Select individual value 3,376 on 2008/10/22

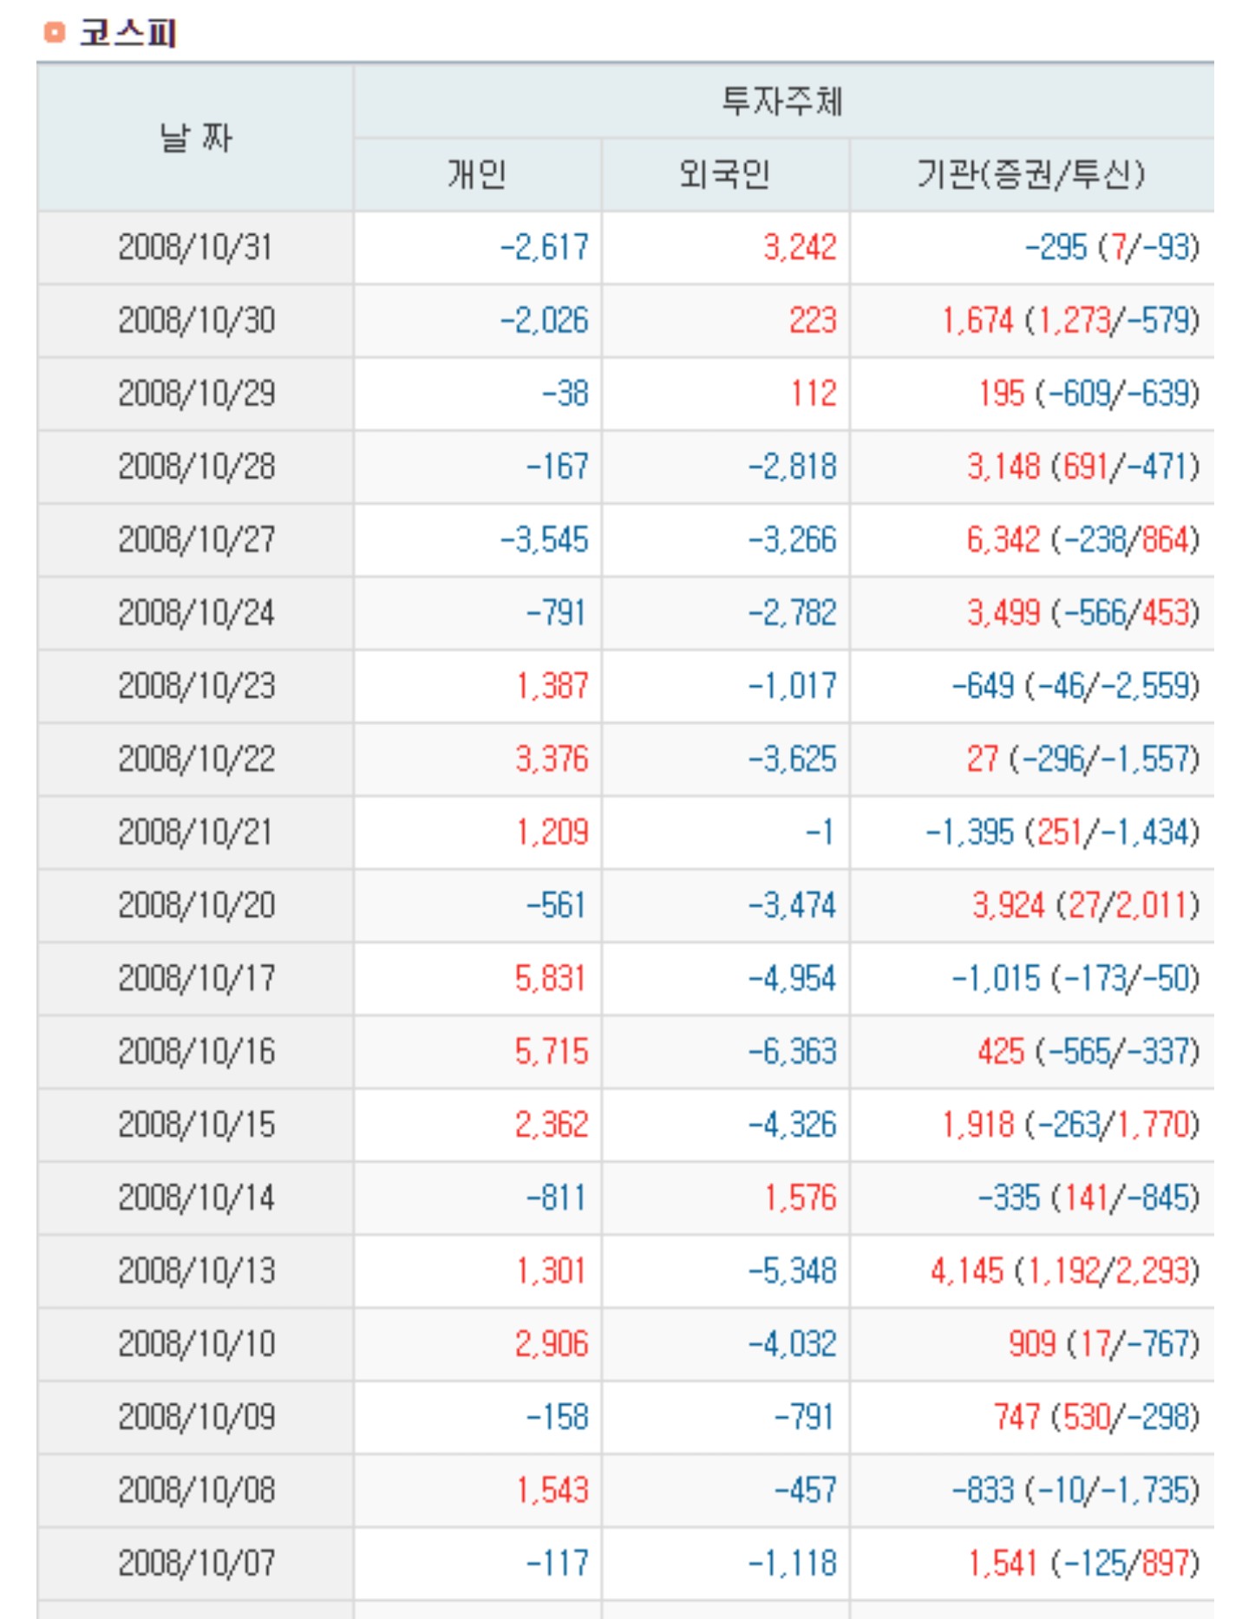(x=552, y=760)
